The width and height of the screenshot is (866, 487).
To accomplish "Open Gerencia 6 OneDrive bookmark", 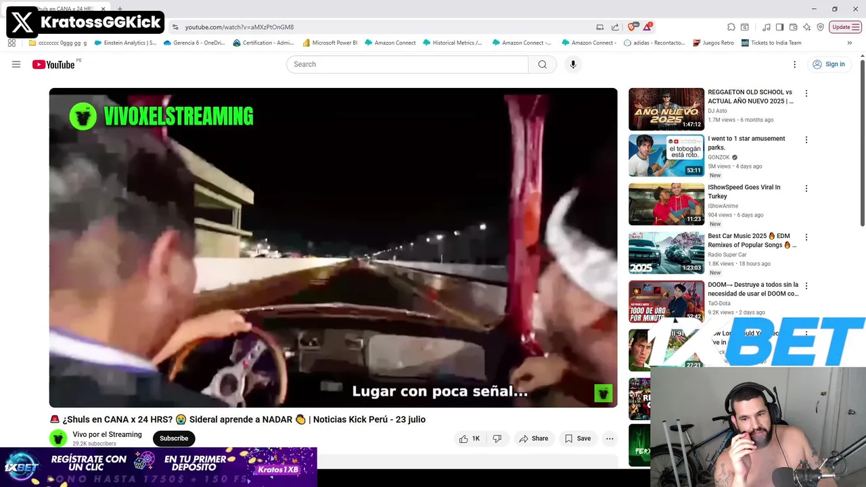I will 193,43.
